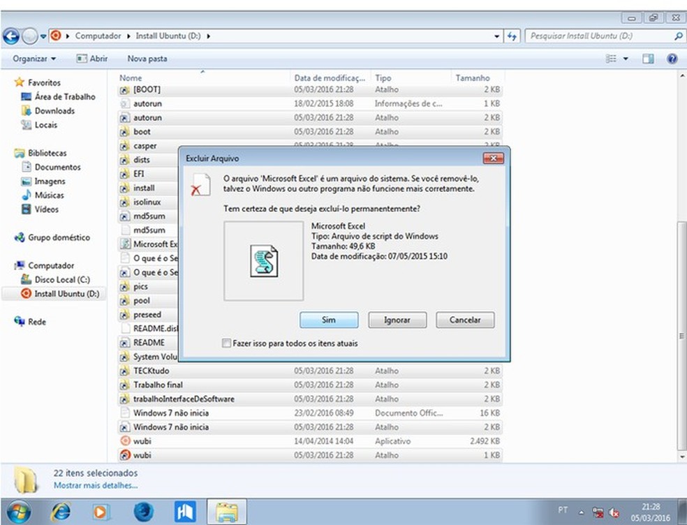Go back with the Explorer back arrow
This screenshot has height=525, width=687.
pos(11,36)
